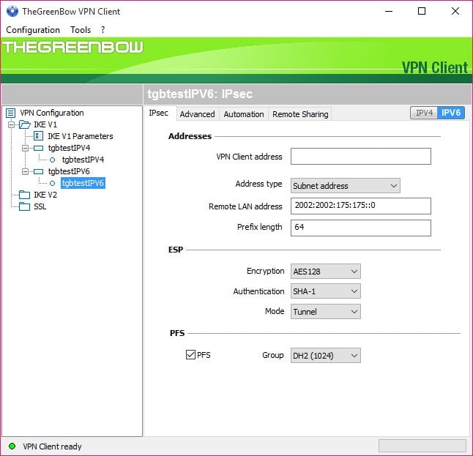Viewport: 473px width, 456px height.
Task: Select the IKE V2 tree item
Action: (45, 195)
